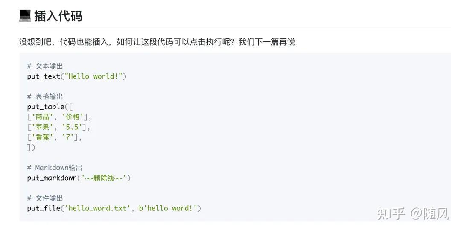Click the closing ]) bracket line

(31, 148)
